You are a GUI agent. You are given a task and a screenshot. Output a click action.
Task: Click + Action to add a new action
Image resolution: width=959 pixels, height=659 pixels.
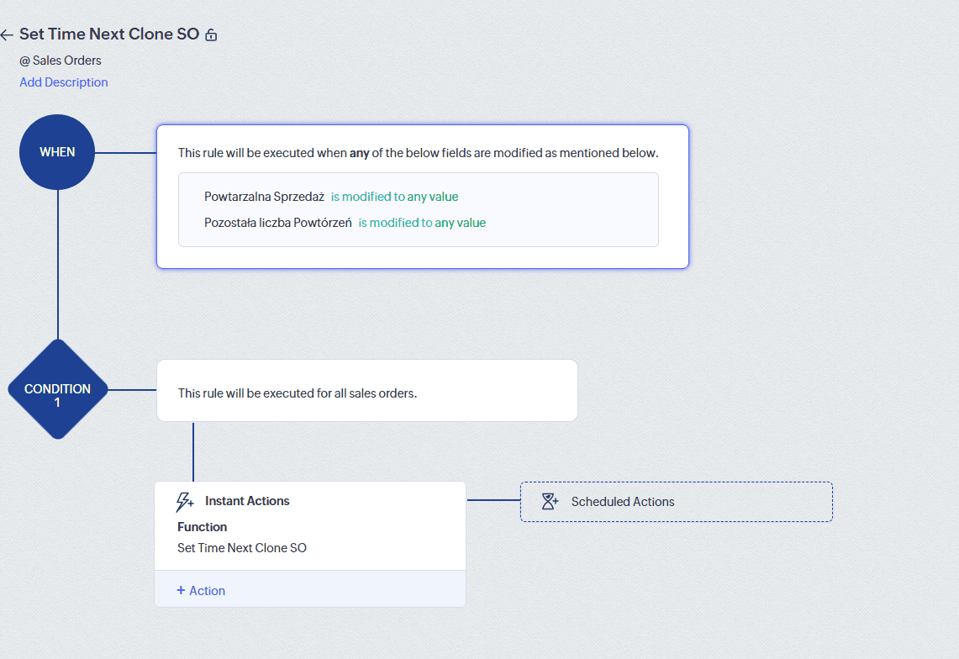pos(200,590)
